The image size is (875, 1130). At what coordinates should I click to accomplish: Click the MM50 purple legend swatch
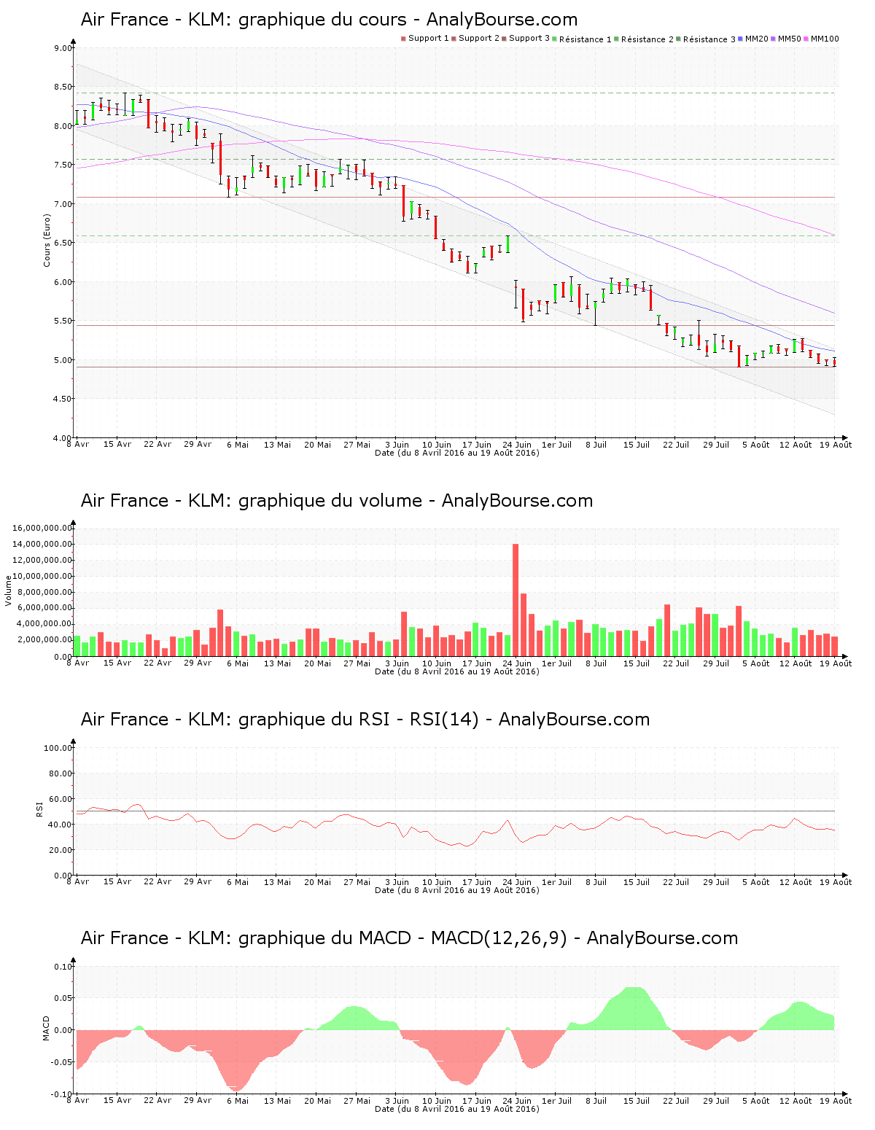pos(774,39)
